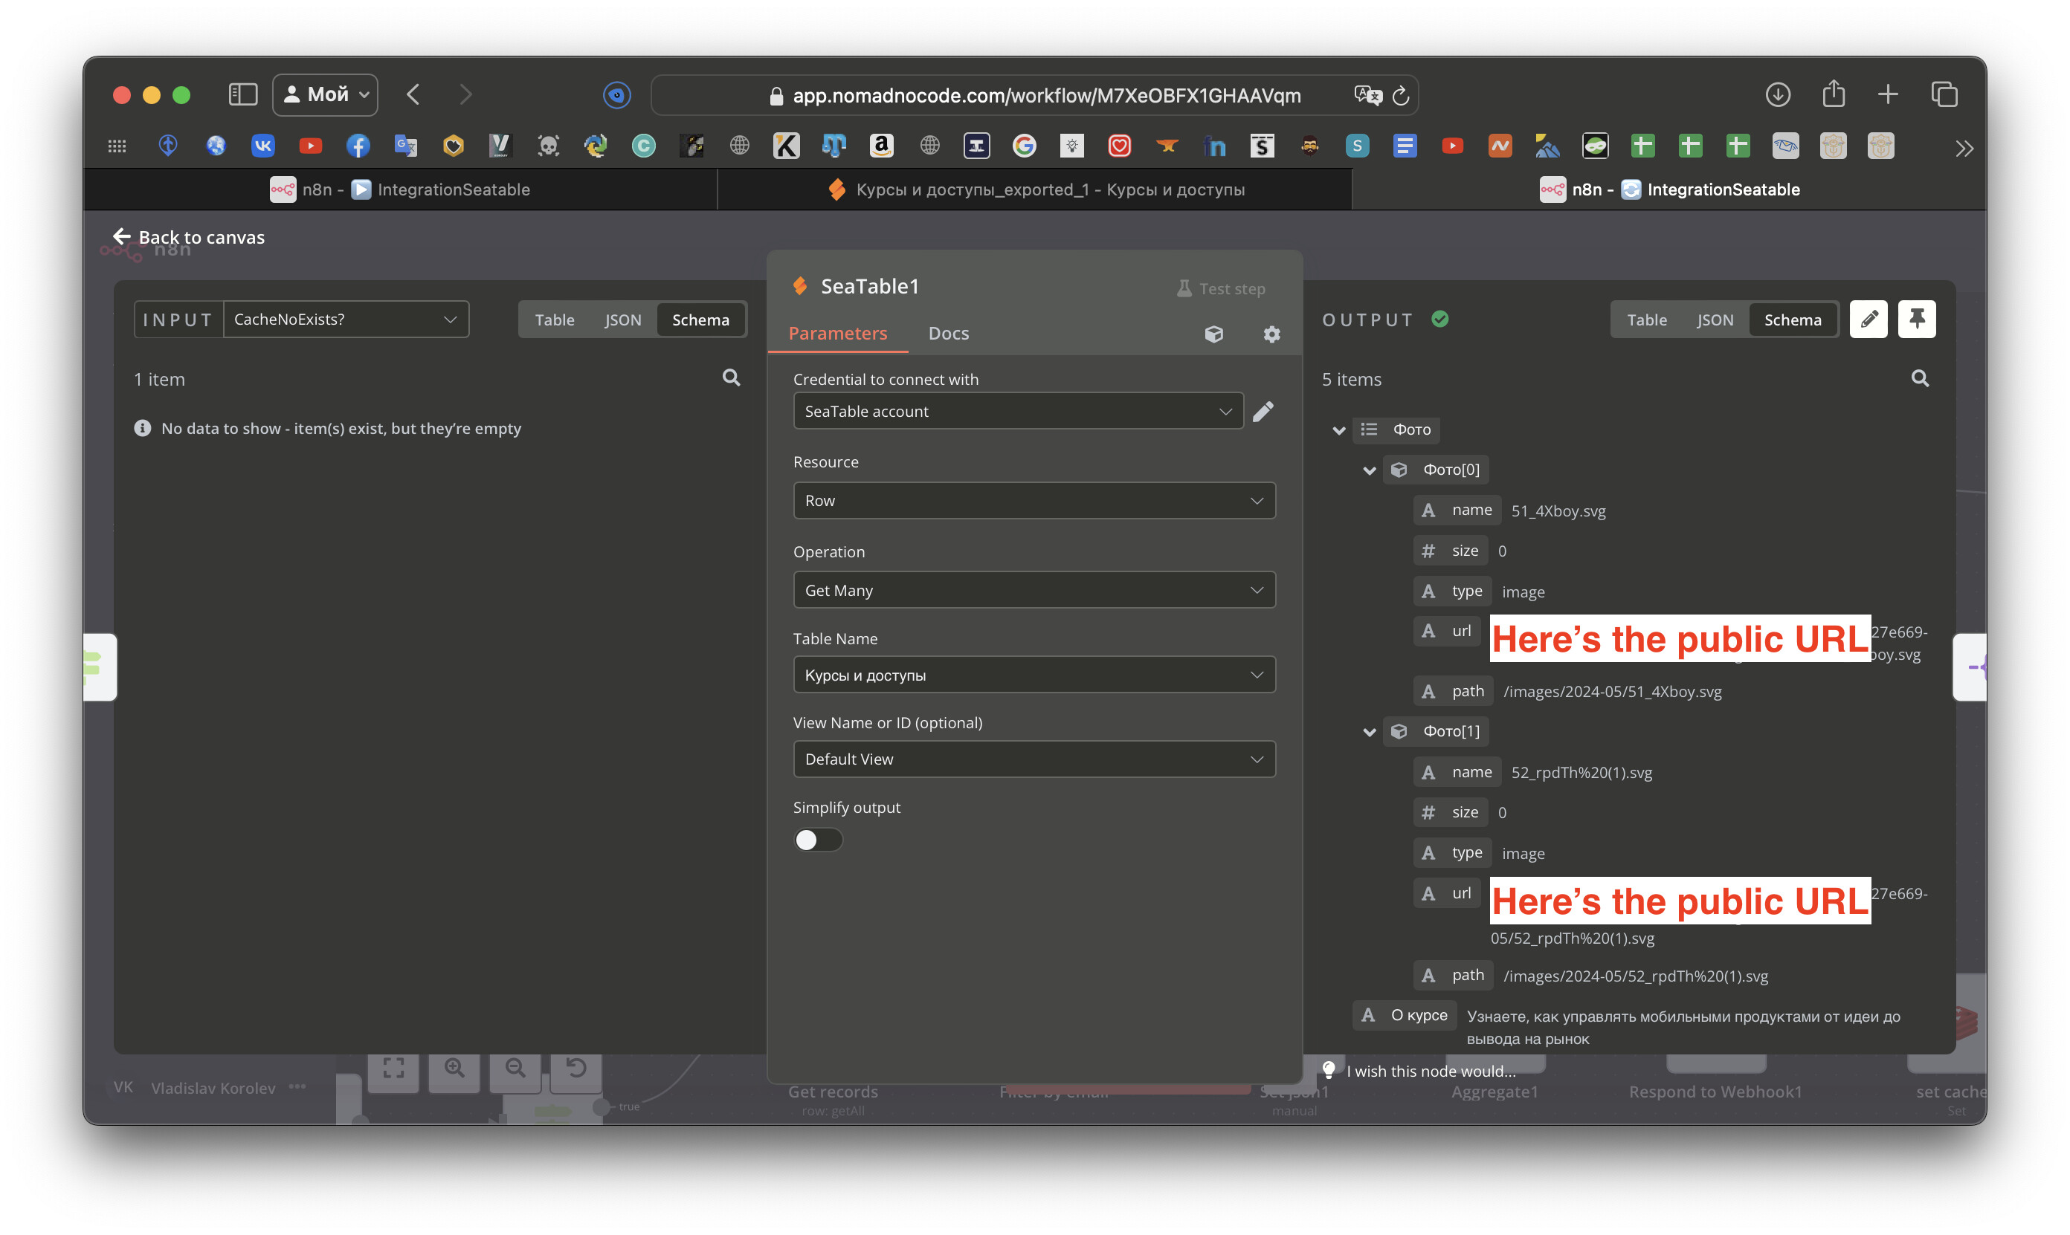Open the Мой profile dropdown

[326, 94]
